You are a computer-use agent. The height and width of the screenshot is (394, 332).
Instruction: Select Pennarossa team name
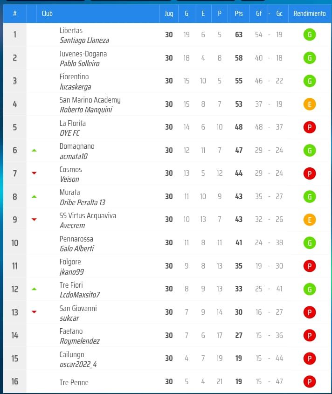tap(76, 239)
